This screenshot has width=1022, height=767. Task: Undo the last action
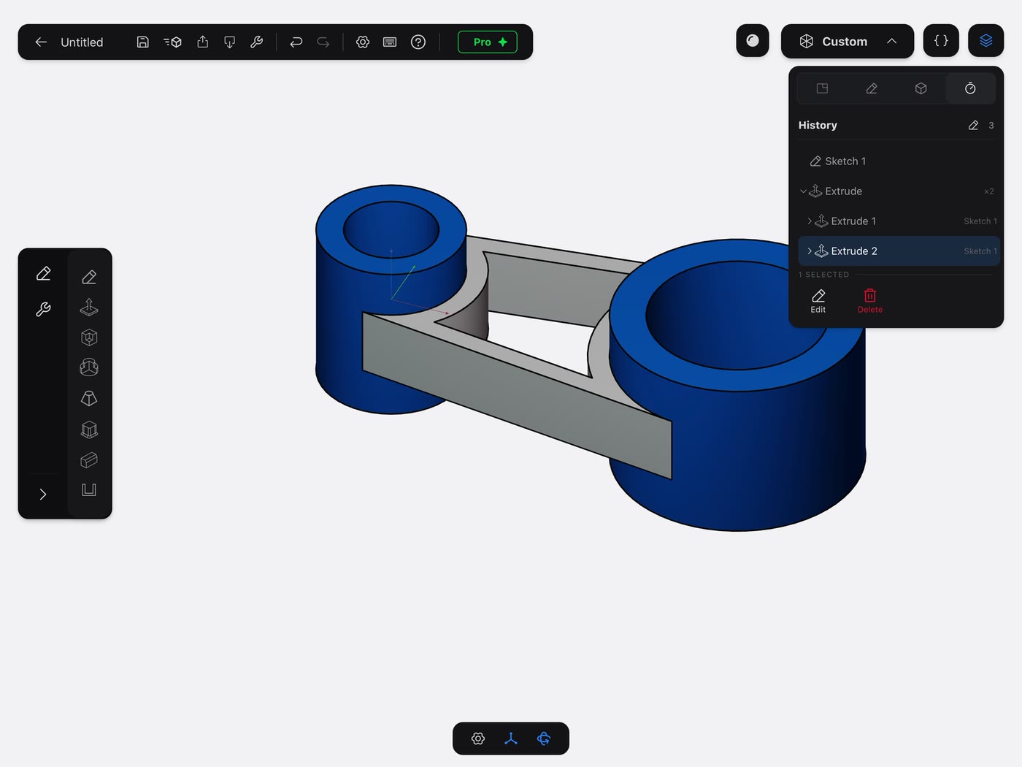point(296,42)
